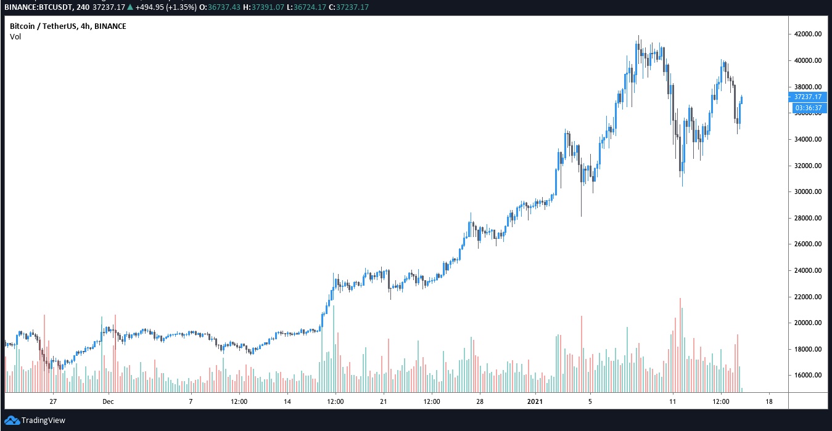Click the 34000.00 price axis label
The image size is (832, 431).
pos(809,139)
